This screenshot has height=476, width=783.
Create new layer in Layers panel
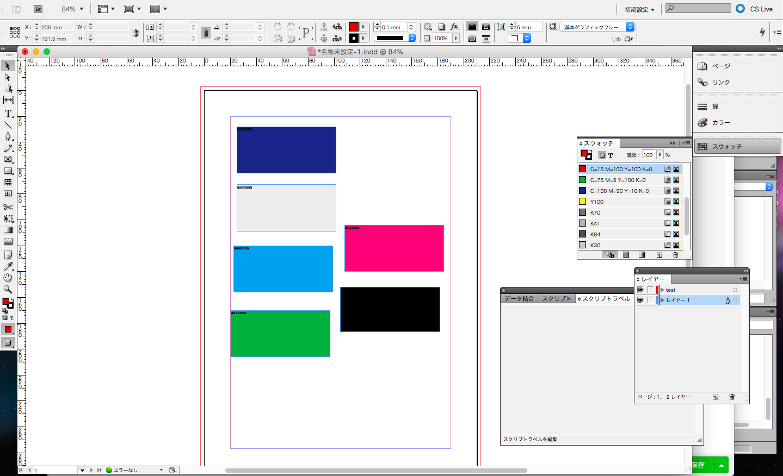716,397
